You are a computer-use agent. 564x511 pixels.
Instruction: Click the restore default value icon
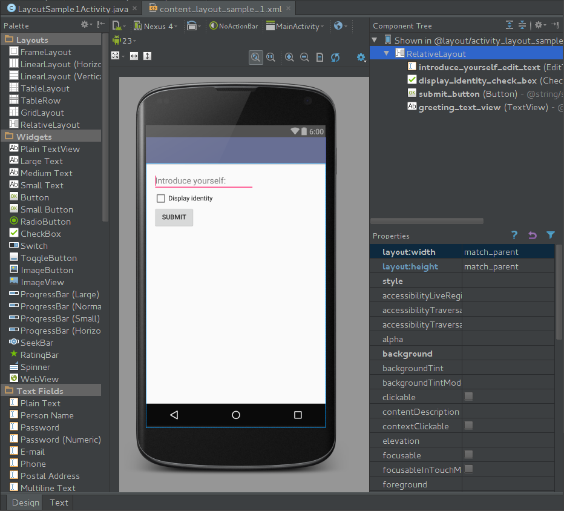pyautogui.click(x=533, y=236)
